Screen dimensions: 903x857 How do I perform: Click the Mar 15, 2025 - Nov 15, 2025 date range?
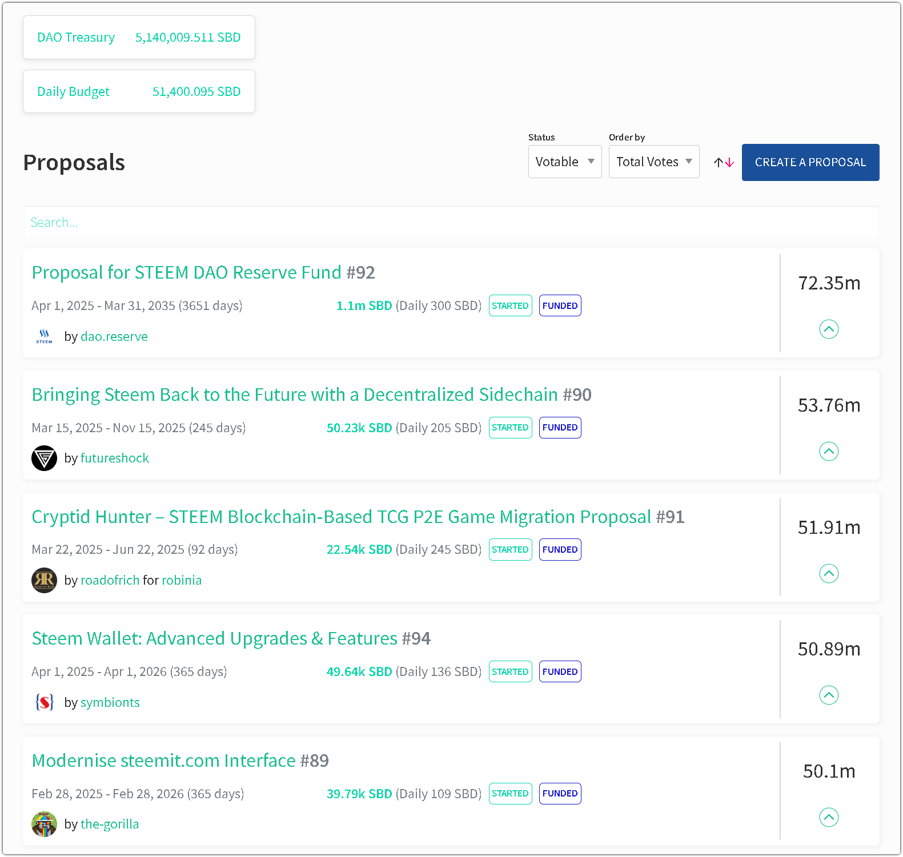(139, 428)
